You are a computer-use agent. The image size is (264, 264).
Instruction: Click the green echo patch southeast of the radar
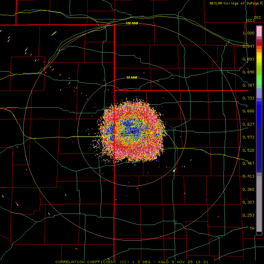click(x=175, y=170)
